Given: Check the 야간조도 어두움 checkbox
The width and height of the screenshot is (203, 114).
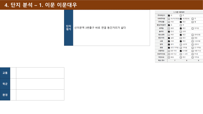Looking at the screenshot, I should (x=193, y=57).
